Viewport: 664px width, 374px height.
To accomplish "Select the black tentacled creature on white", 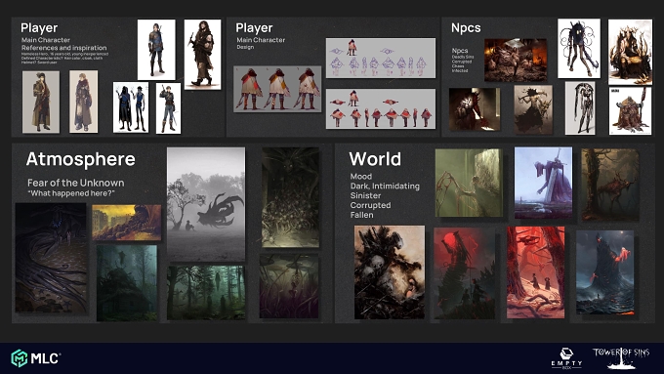I will [579, 48].
